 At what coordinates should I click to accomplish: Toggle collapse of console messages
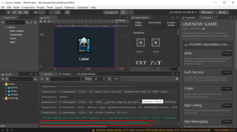click(177, 79)
